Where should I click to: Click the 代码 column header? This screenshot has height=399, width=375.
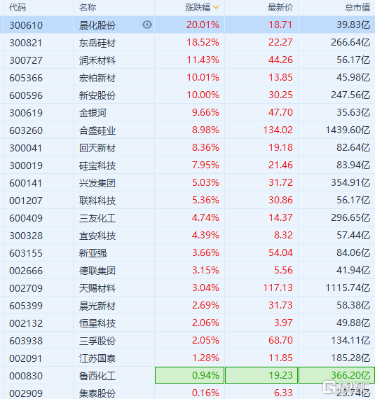coord(18,8)
